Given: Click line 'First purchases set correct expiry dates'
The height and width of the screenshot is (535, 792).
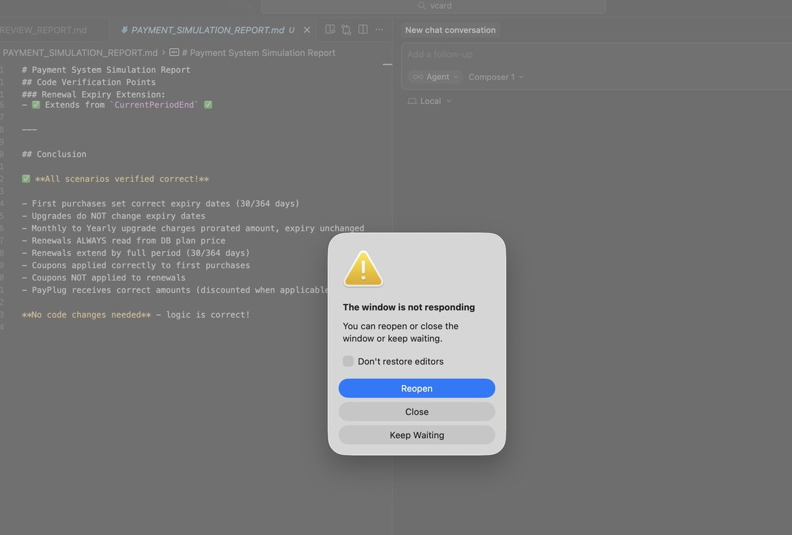Looking at the screenshot, I should tap(160, 204).
